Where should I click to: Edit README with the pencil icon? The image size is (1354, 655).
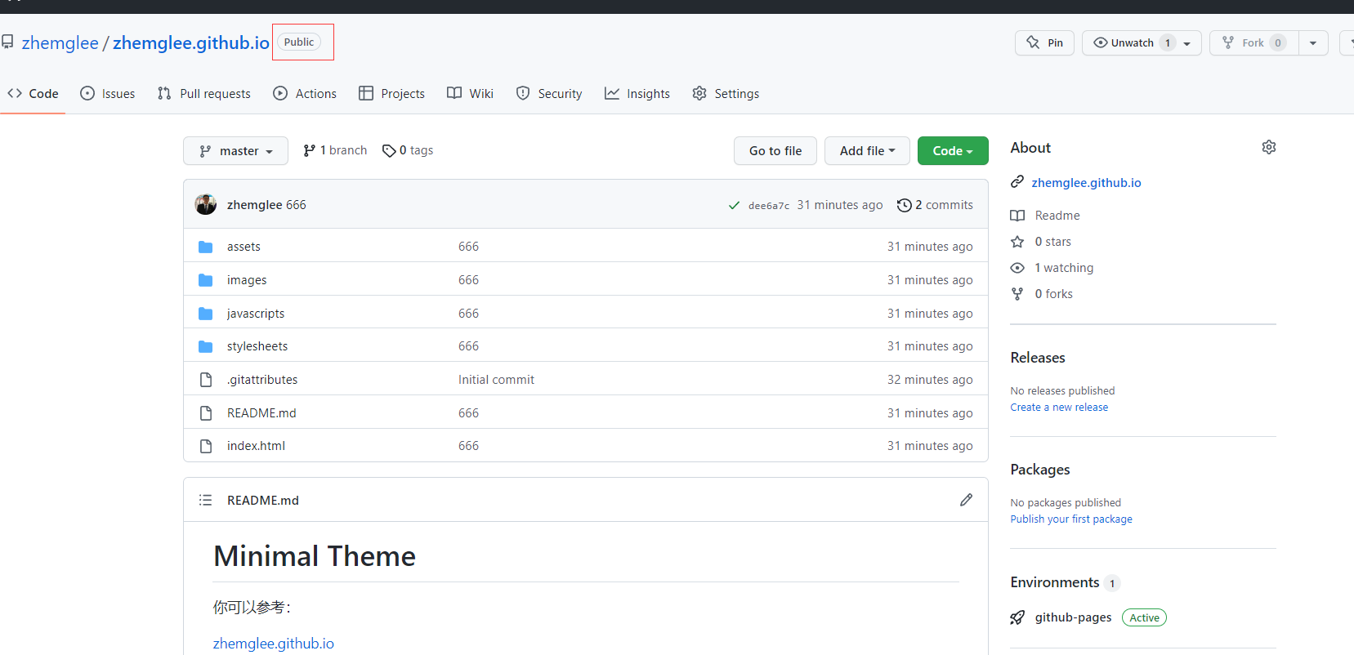click(966, 500)
